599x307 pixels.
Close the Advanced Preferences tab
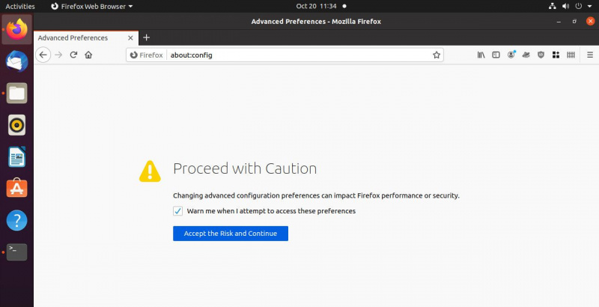click(130, 37)
